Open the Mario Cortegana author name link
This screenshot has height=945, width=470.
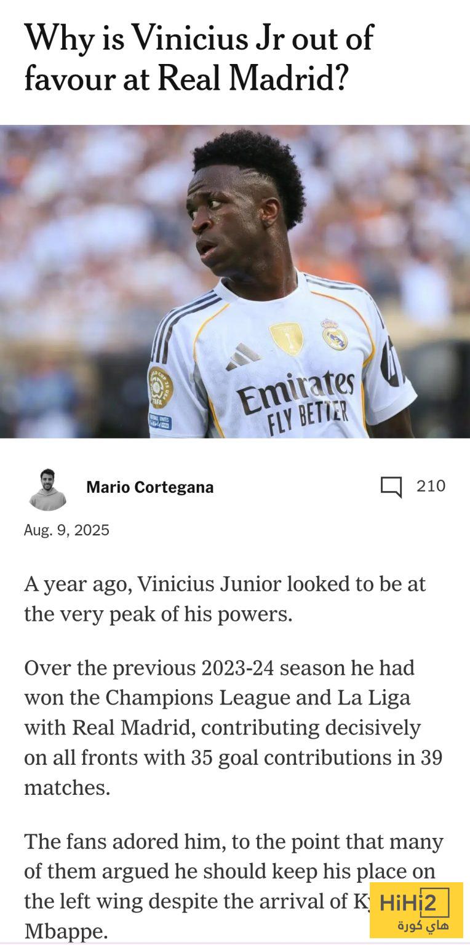click(x=150, y=487)
